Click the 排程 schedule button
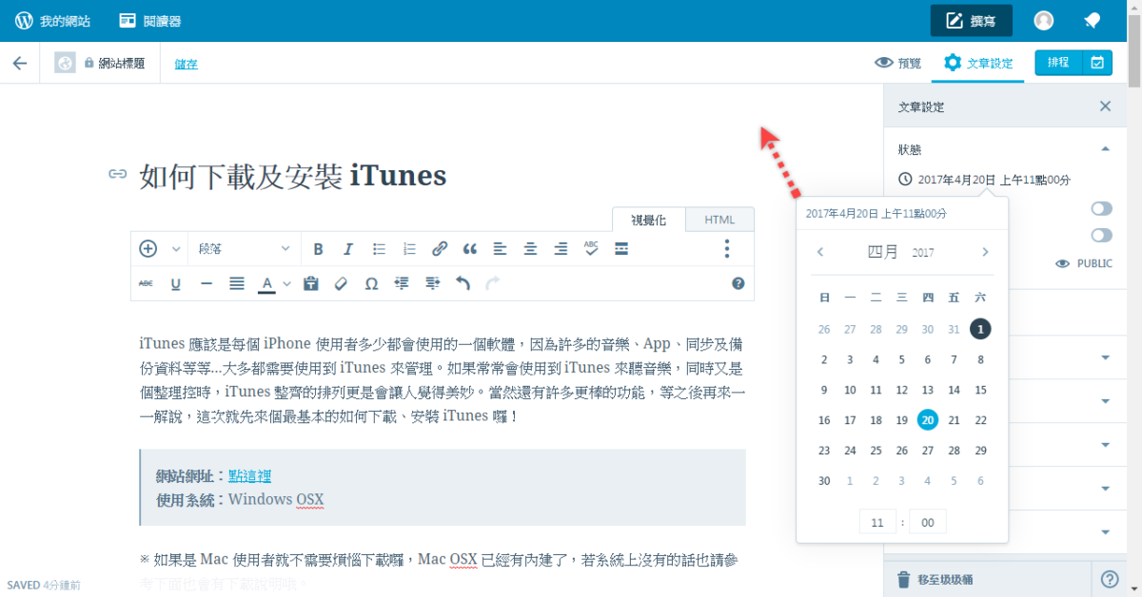 point(1059,63)
